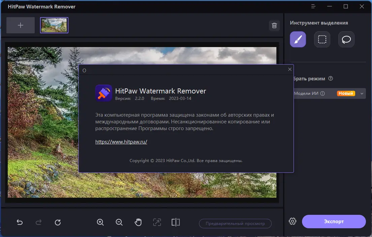Add a new image with the plus tile
The height and width of the screenshot is (237, 372).
point(20,25)
